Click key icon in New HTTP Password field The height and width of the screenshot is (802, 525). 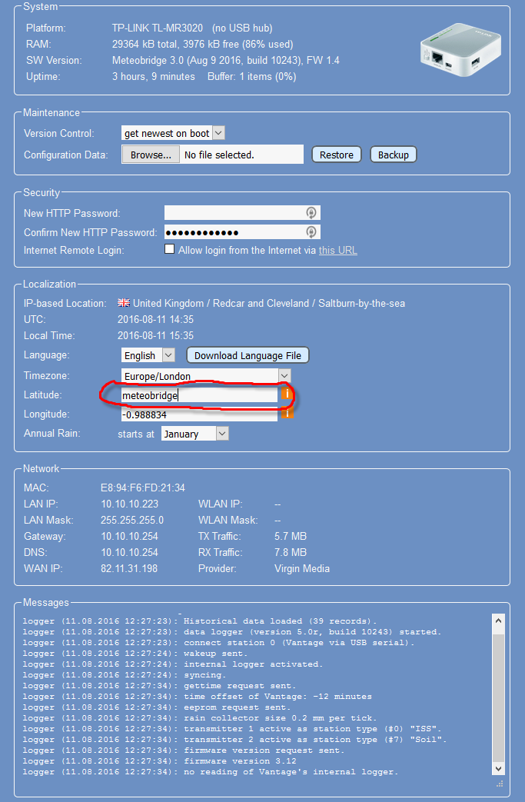(x=311, y=213)
